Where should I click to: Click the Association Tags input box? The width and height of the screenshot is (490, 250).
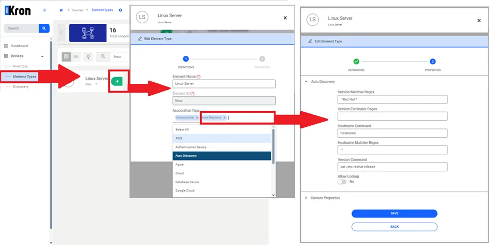point(224,117)
